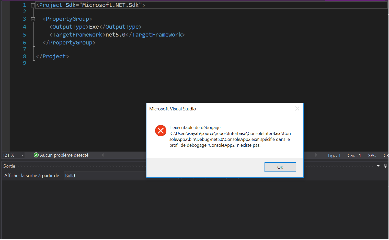The height and width of the screenshot is (240, 389).
Task: Click the Lig. : 1 line indicator
Action: click(334, 155)
